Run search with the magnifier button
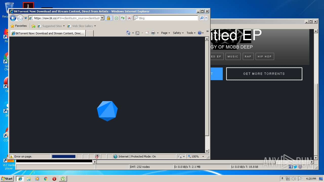The width and height of the screenshot is (324, 182). pos(202,18)
